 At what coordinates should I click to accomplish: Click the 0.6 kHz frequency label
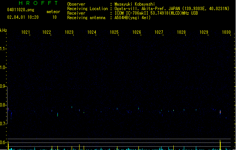click(x=3, y=142)
